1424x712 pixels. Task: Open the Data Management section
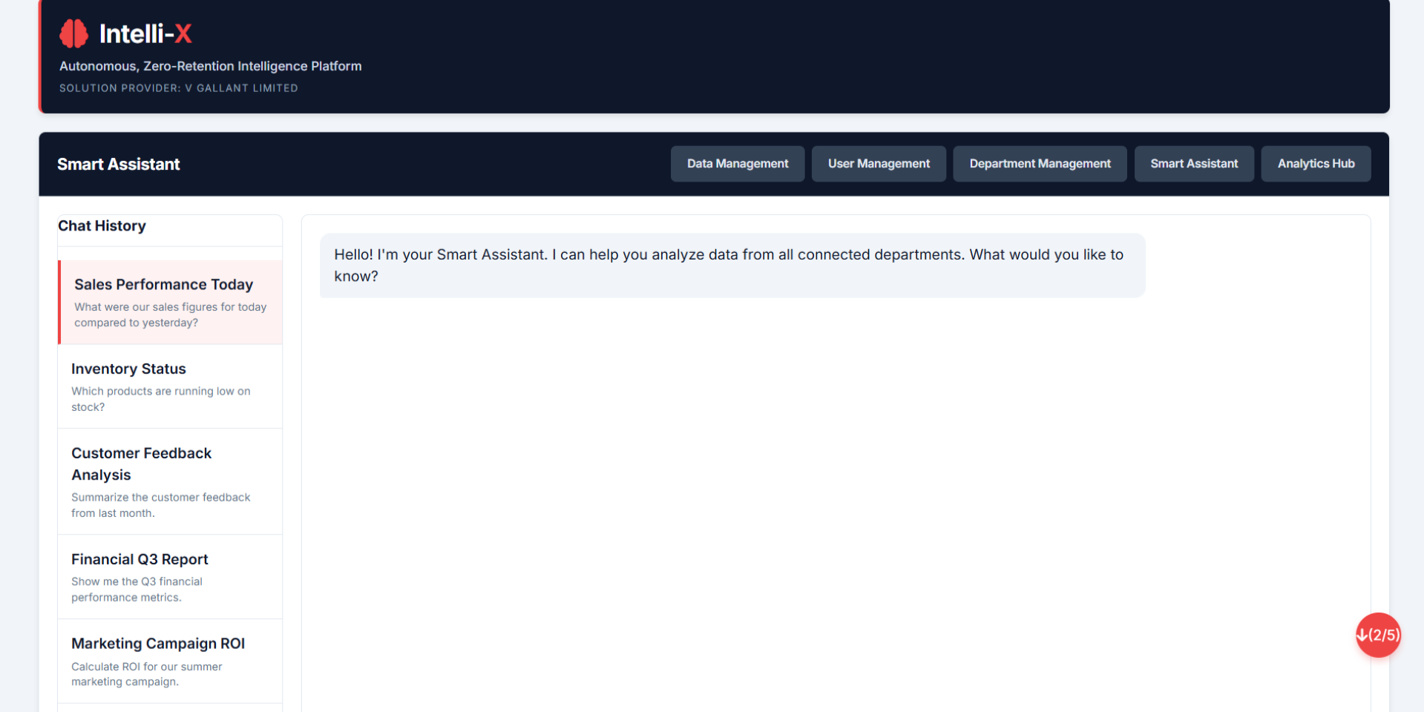(x=737, y=164)
